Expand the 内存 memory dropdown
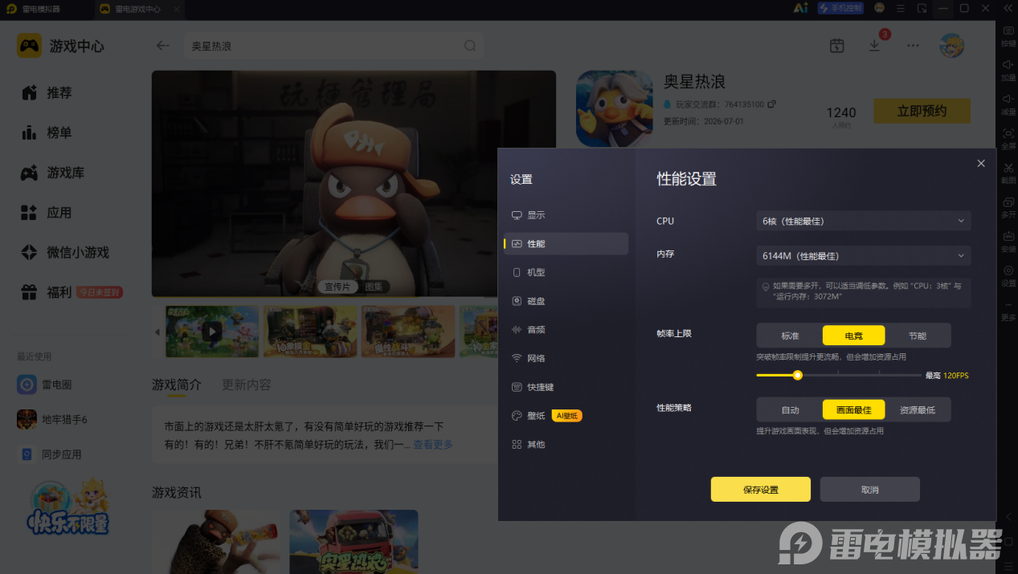This screenshot has height=574, width=1018. point(864,256)
